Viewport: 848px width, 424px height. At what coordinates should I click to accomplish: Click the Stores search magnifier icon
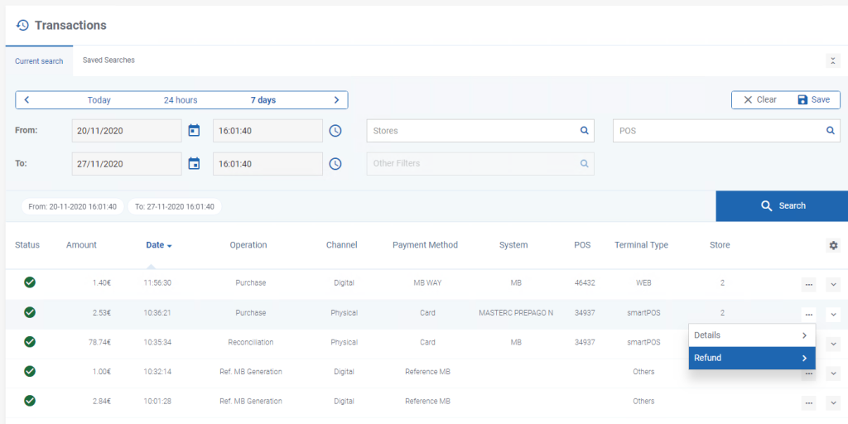[x=584, y=130]
